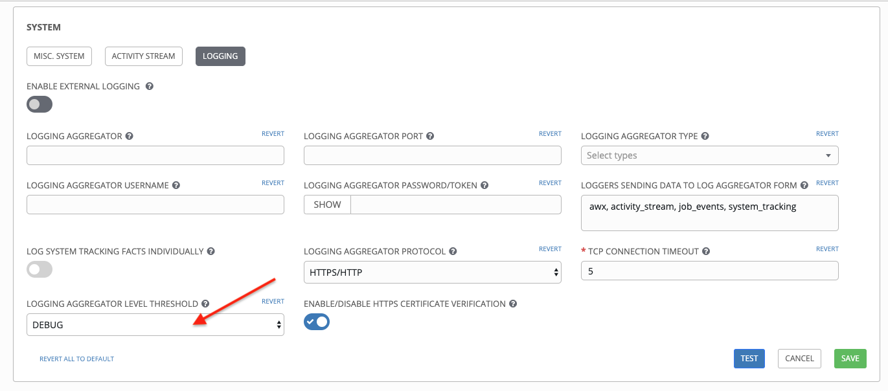The height and width of the screenshot is (391, 888).
Task: Select the Logging tab
Action: point(220,56)
